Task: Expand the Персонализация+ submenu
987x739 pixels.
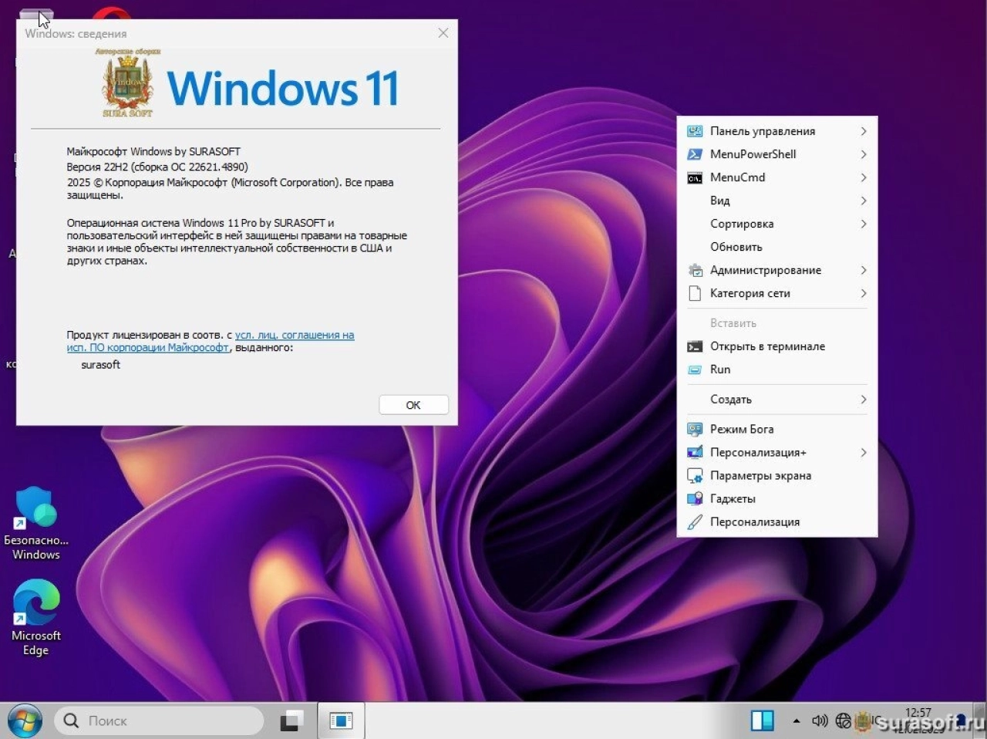Action: [x=777, y=452]
